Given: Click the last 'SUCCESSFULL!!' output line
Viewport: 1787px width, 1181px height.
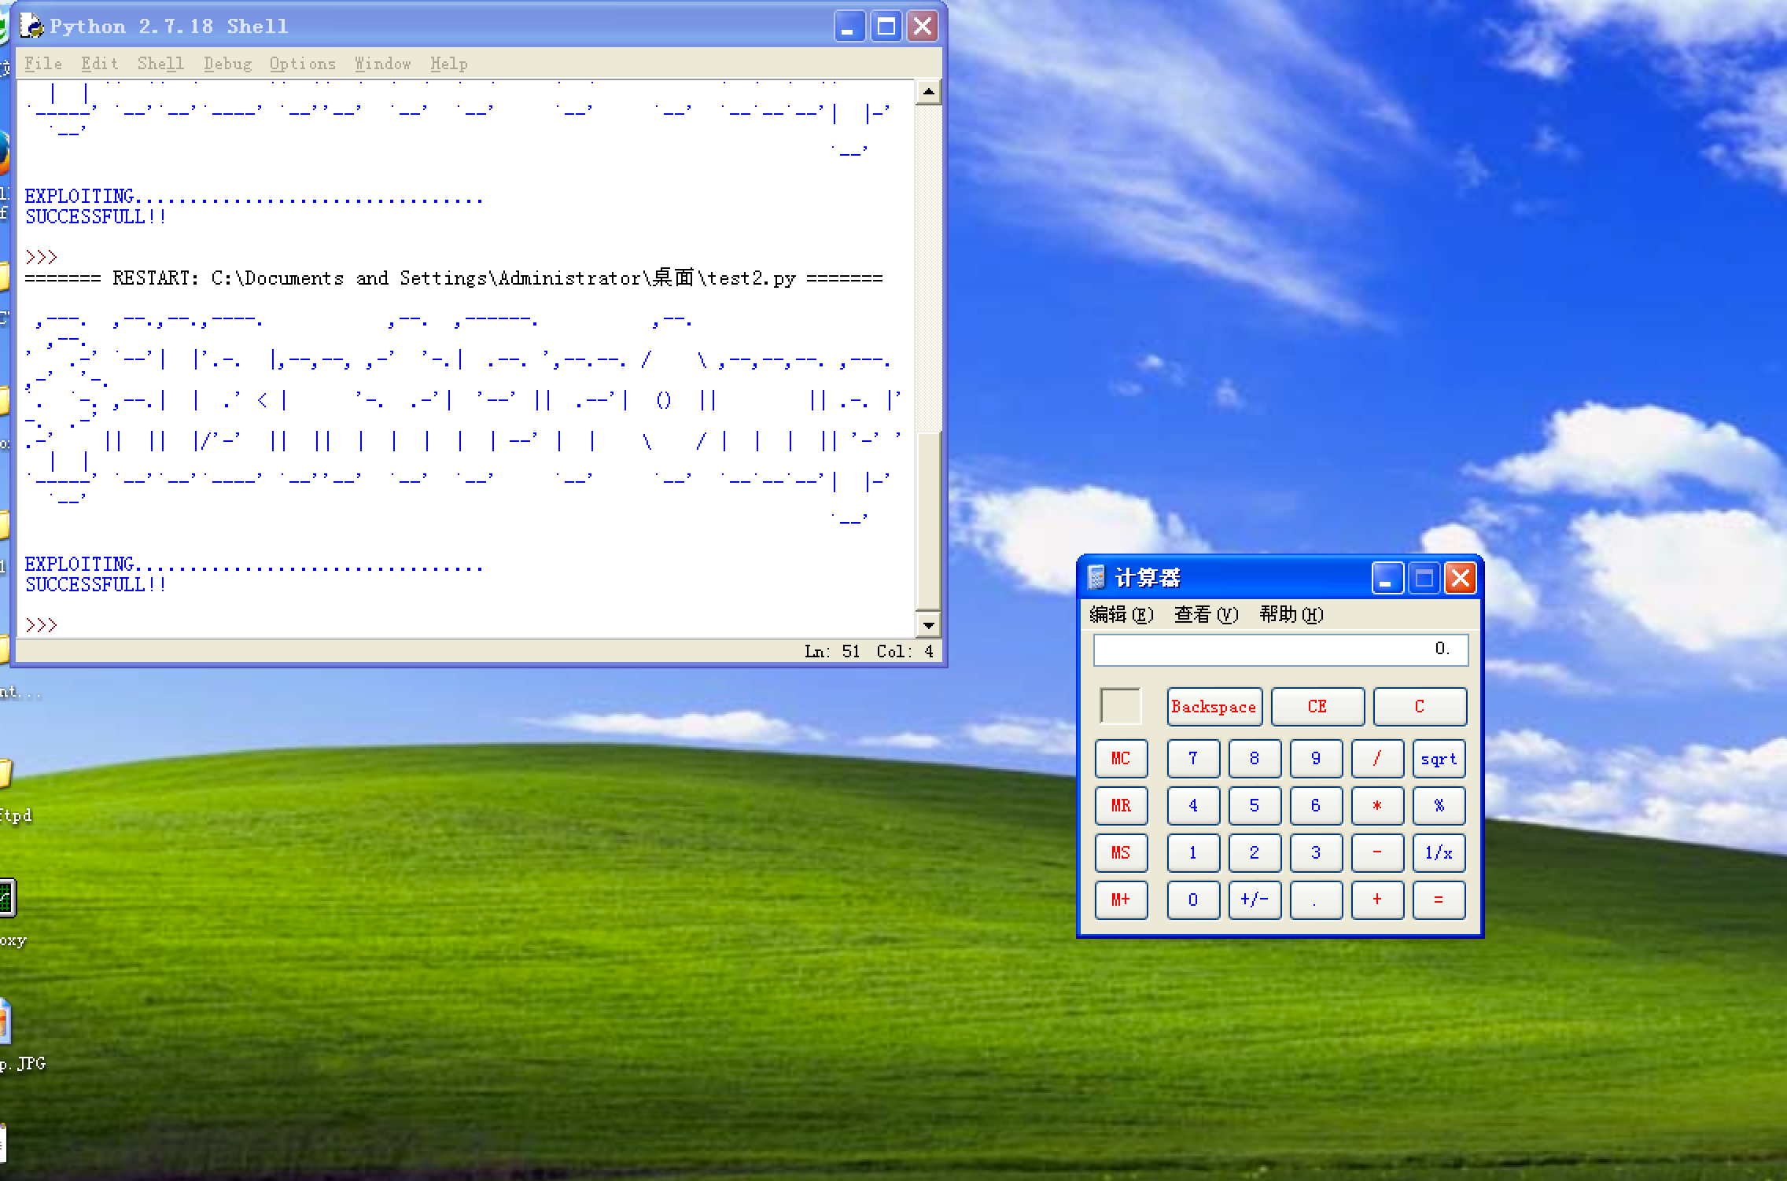Looking at the screenshot, I should 96,585.
